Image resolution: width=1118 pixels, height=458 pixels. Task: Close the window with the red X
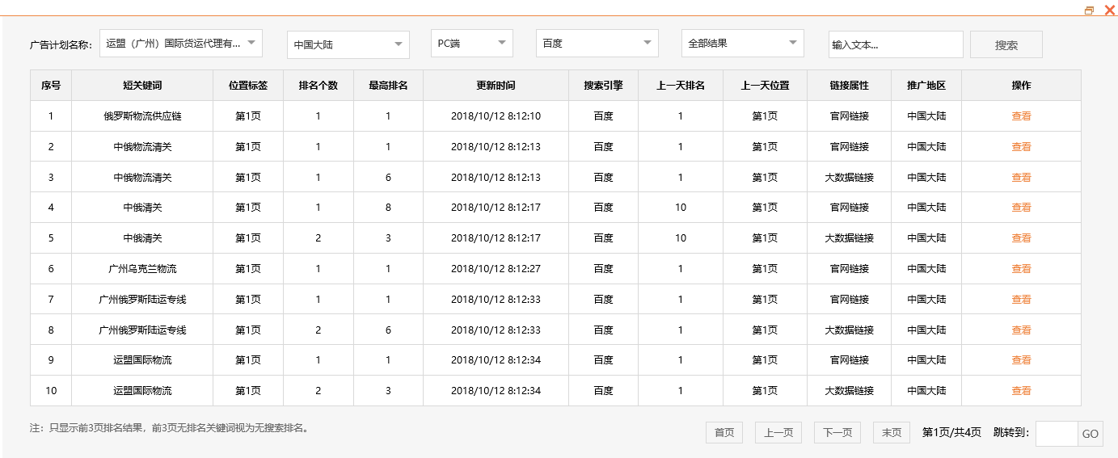click(1109, 11)
